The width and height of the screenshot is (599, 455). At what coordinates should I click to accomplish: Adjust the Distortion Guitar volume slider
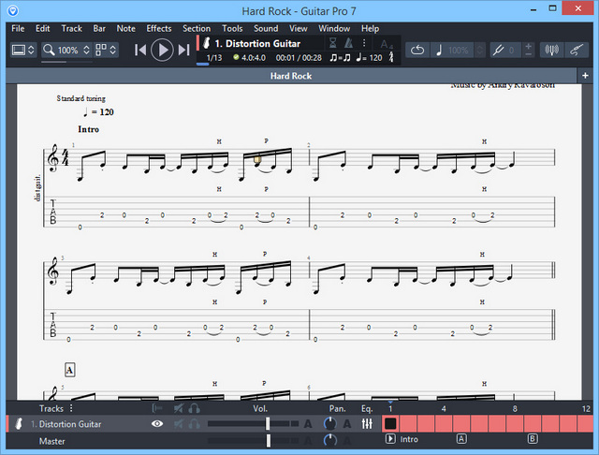click(x=269, y=424)
